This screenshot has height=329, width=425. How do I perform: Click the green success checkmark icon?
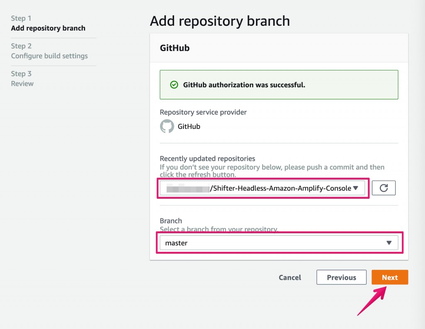point(174,85)
